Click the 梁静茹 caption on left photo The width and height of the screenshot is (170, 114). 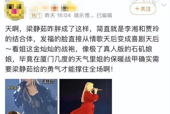tap(48, 81)
